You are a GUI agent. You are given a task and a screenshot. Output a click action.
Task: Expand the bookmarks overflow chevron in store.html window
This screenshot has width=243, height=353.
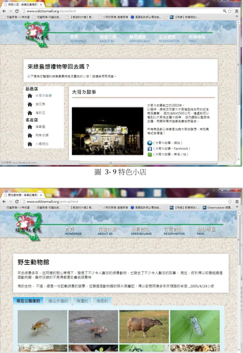click(x=237, y=16)
